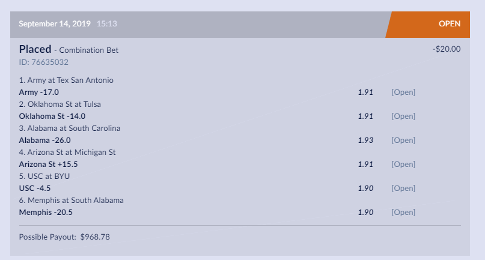Select the USC -4.5 pick
The image size is (485, 260).
tap(36, 188)
